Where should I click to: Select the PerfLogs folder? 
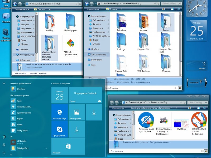pyautogui.click(x=121, y=42)
